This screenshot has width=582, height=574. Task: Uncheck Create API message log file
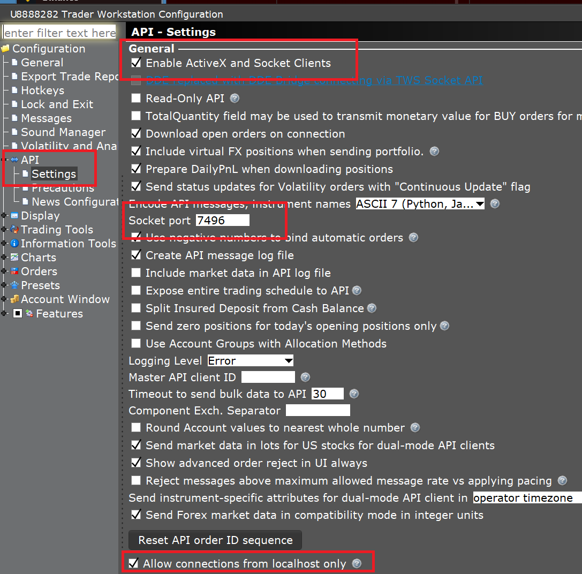pyautogui.click(x=136, y=255)
